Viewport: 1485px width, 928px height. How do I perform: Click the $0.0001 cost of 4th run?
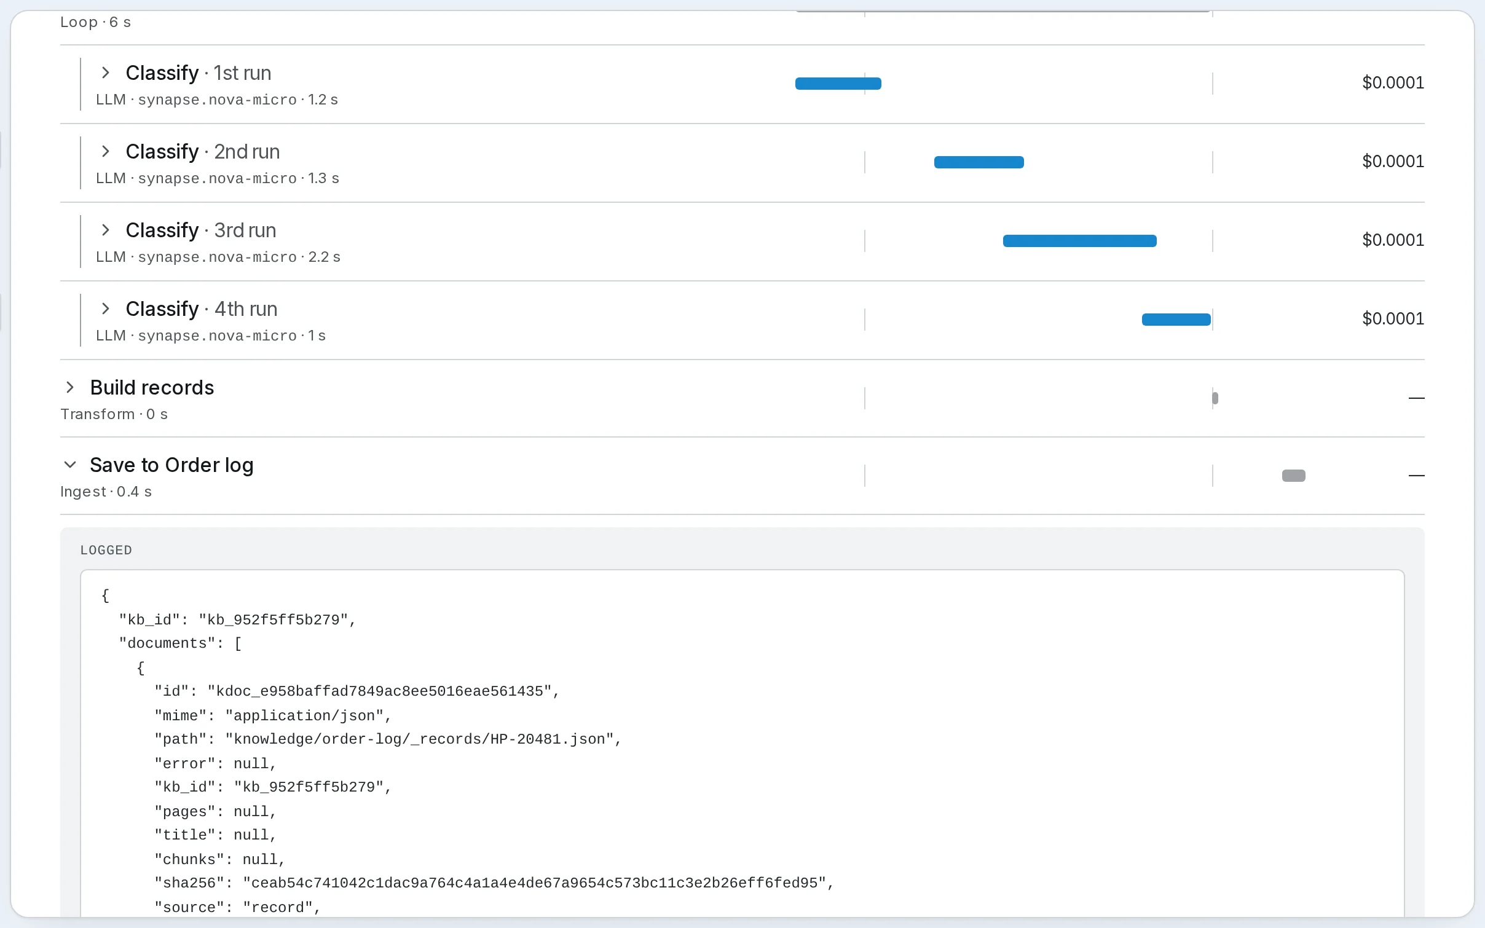[x=1393, y=319]
